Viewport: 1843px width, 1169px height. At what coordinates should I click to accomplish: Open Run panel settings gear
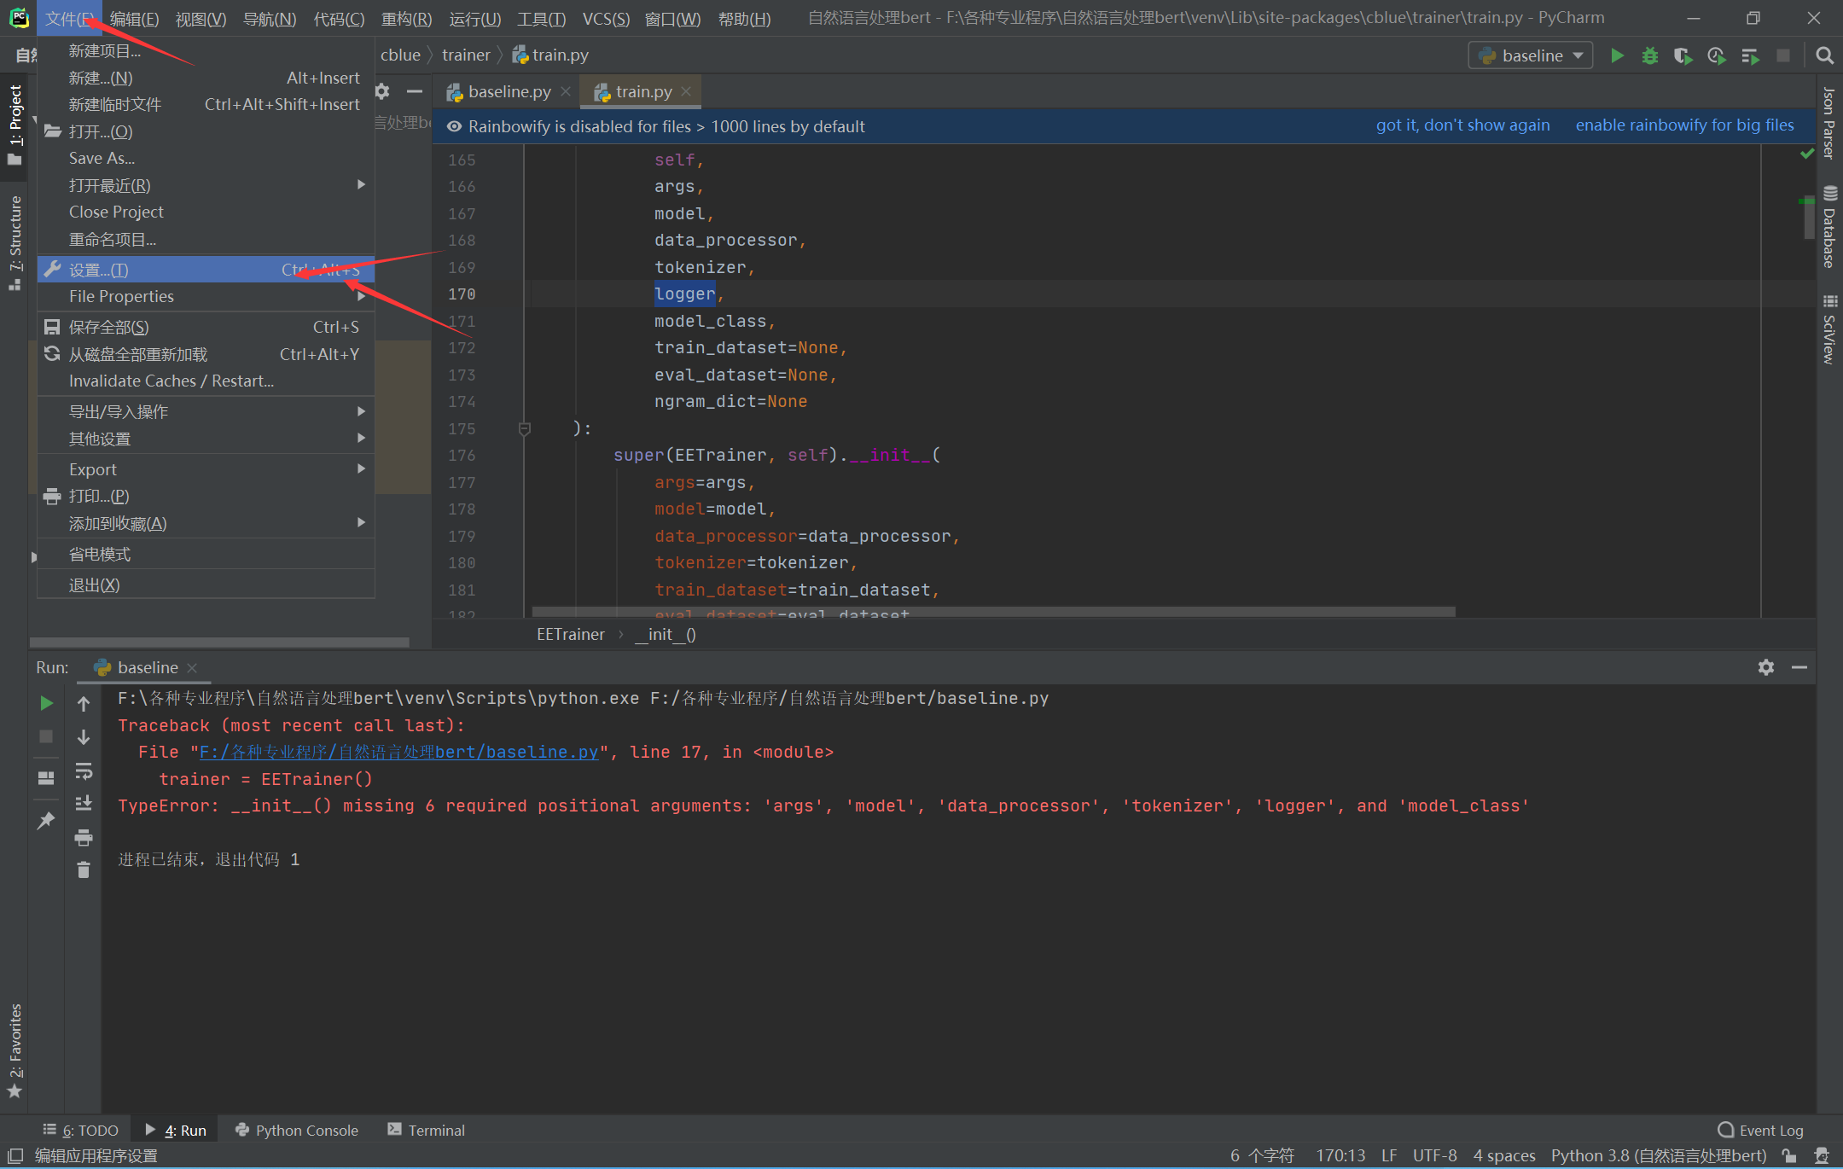[x=1765, y=667]
